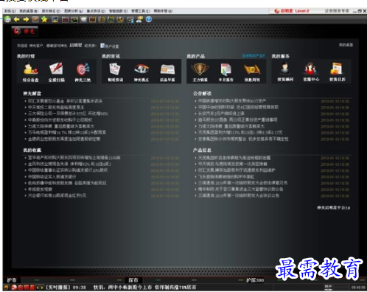Click the small icon at status bar left
This screenshot has width=367, height=292.
(7, 287)
